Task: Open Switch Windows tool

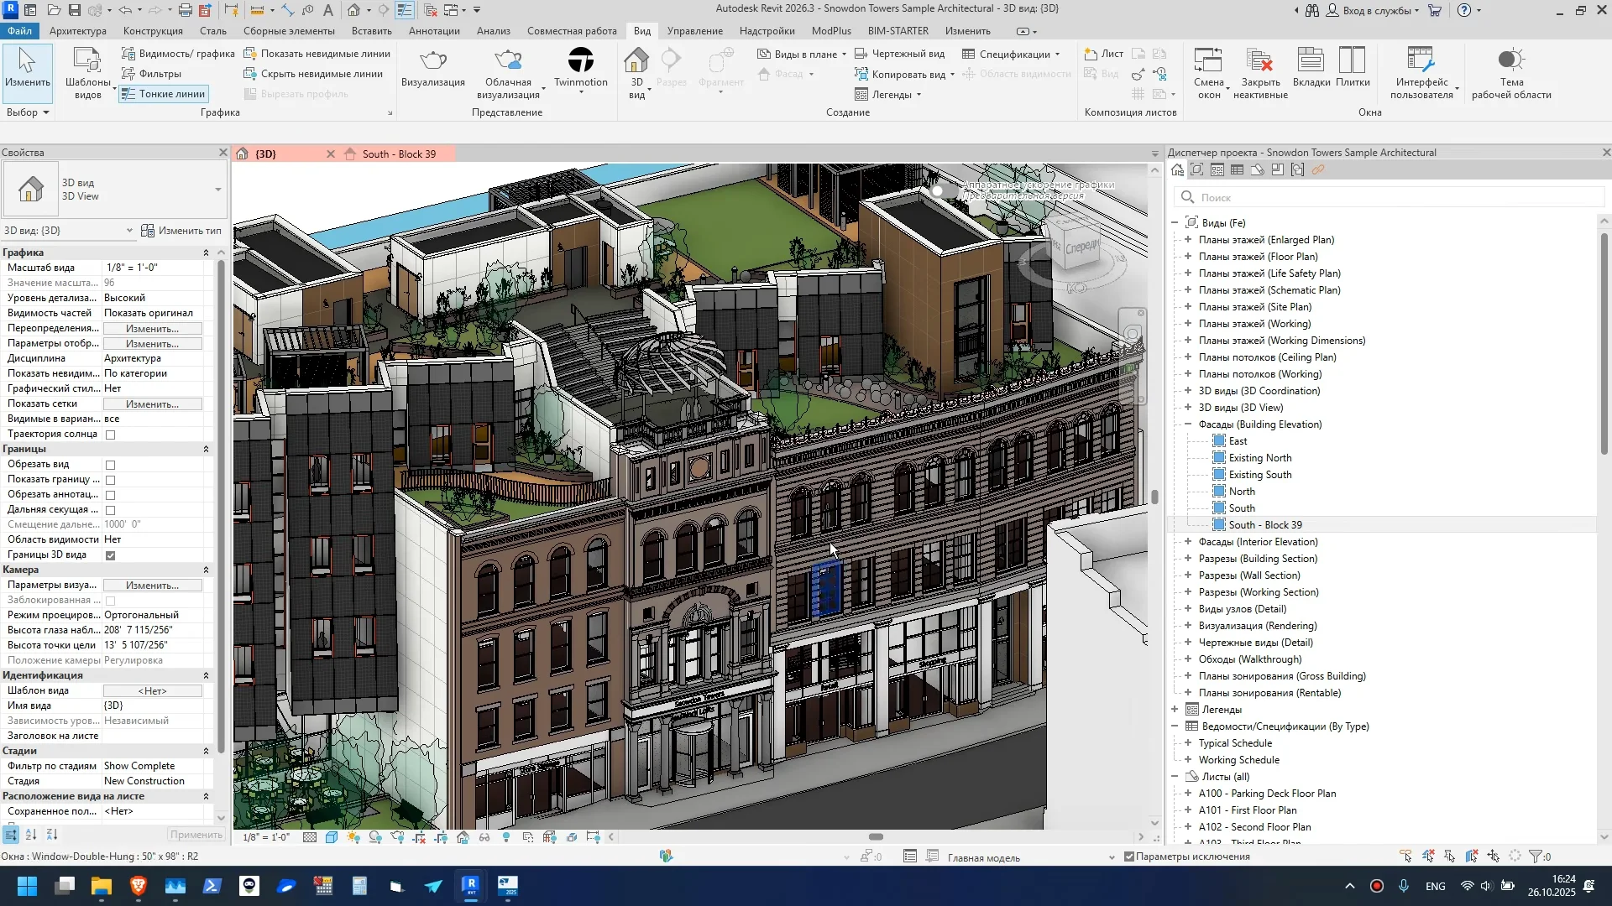Action: pos(1209,73)
